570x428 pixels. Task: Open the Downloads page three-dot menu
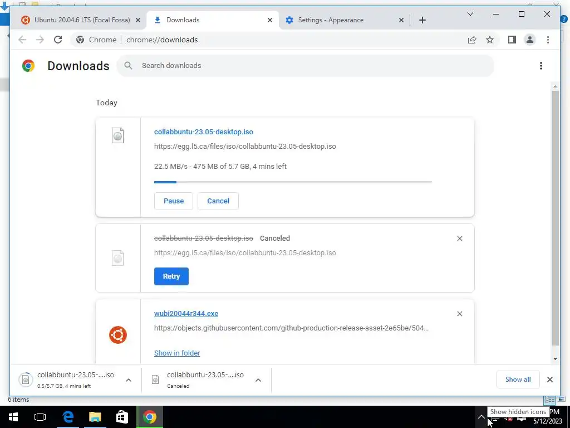pos(541,66)
